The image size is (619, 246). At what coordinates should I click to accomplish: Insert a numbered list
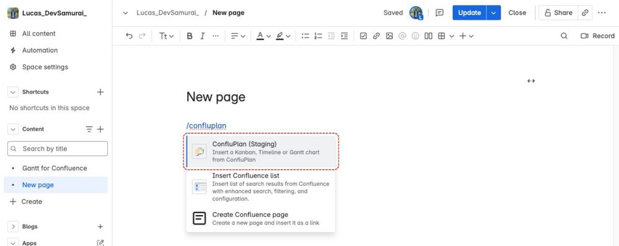tap(318, 36)
